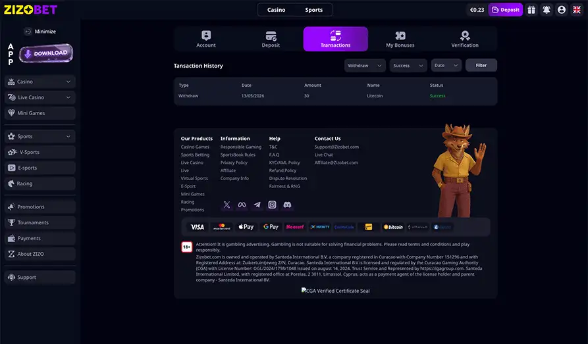Expand the Live Casino sidebar section
Image resolution: width=588 pixels, height=344 pixels.
(x=40, y=97)
